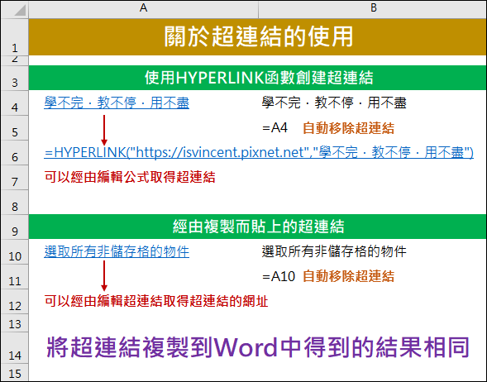This screenshot has width=487, height=382.
Task: Open the =HYPERLINK formula link in row 6
Action: 259,152
